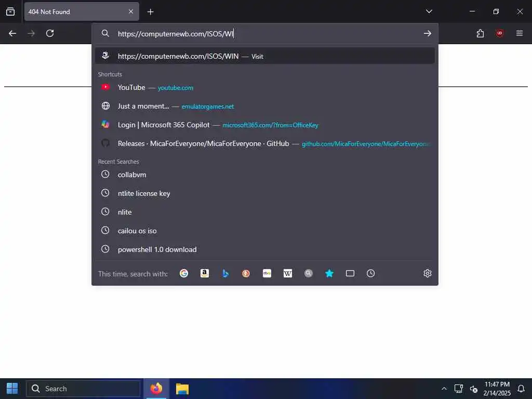Search this time with Google

[184, 273]
